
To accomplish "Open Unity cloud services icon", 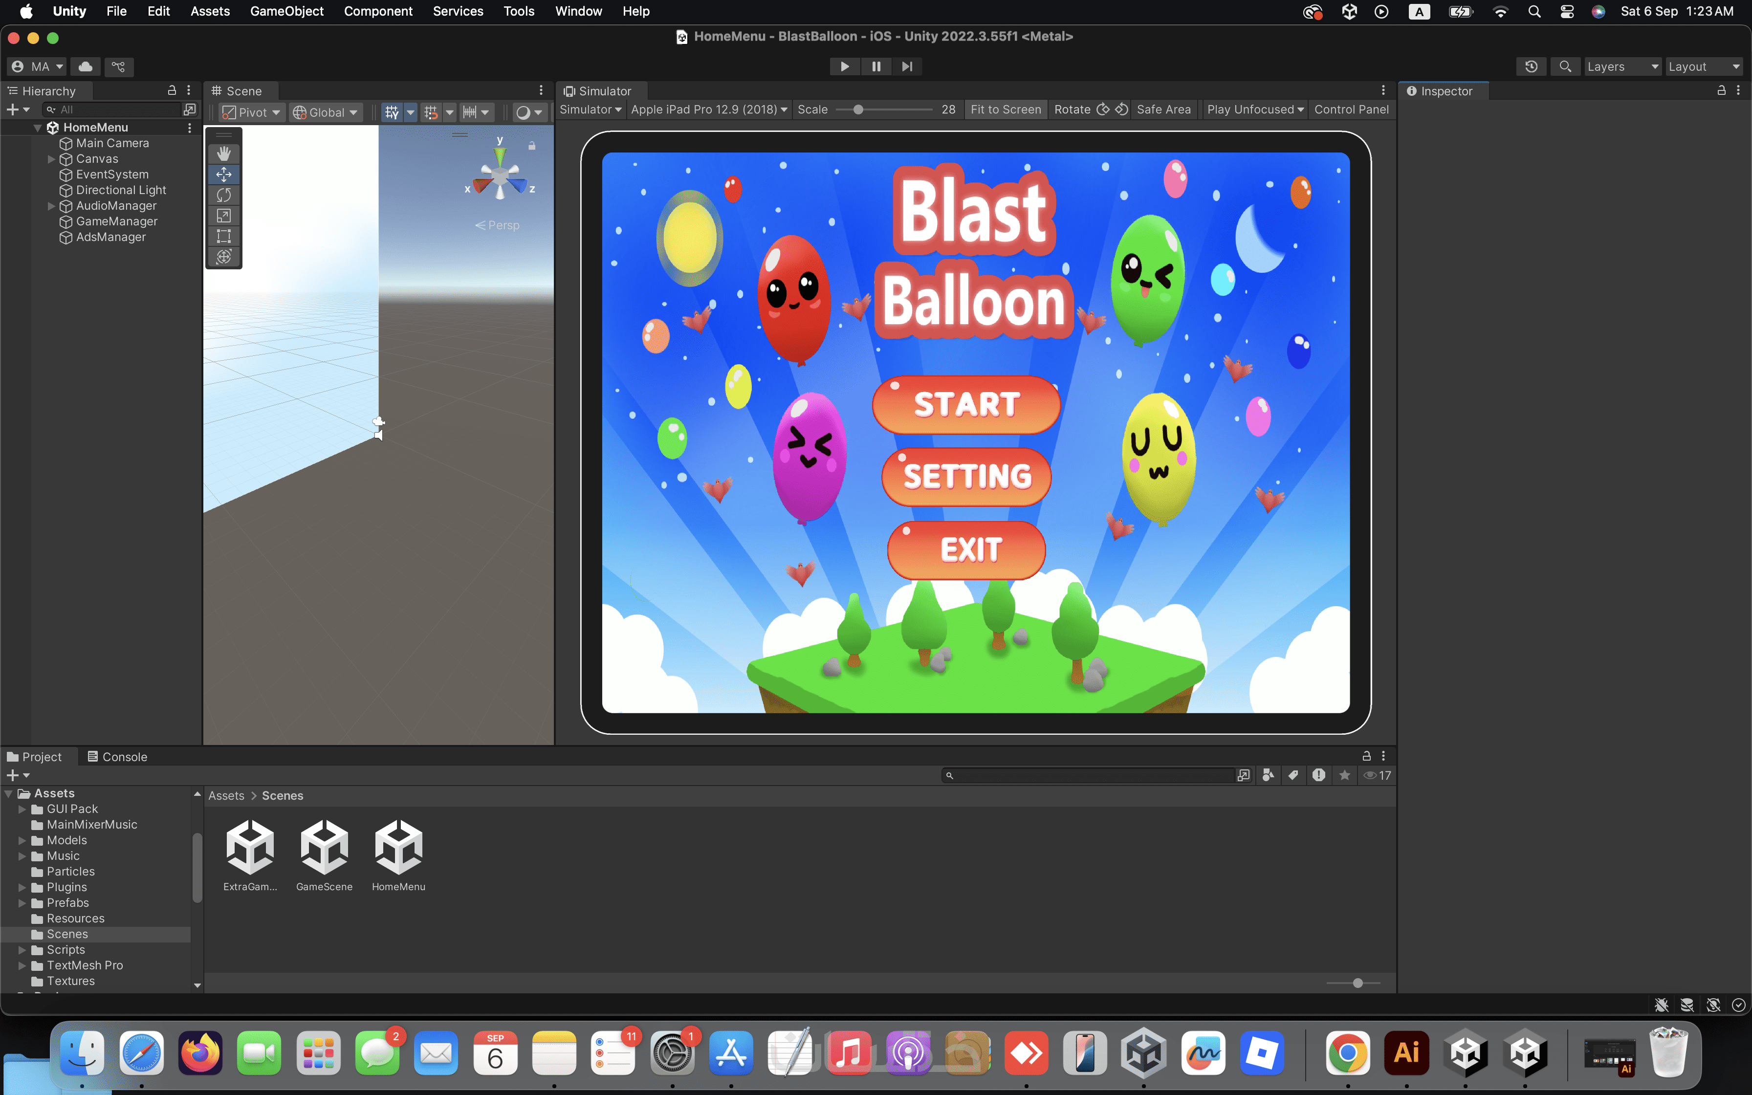I will click(x=86, y=66).
